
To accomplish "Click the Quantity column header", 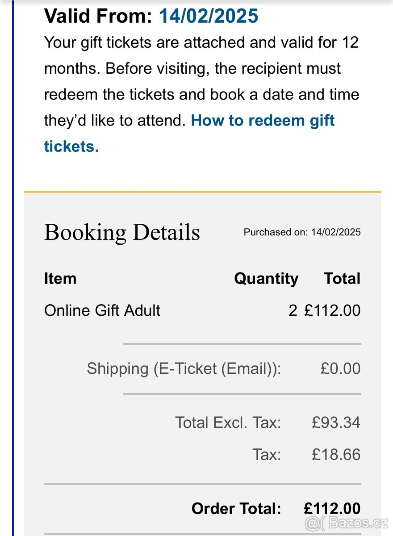I will click(266, 279).
